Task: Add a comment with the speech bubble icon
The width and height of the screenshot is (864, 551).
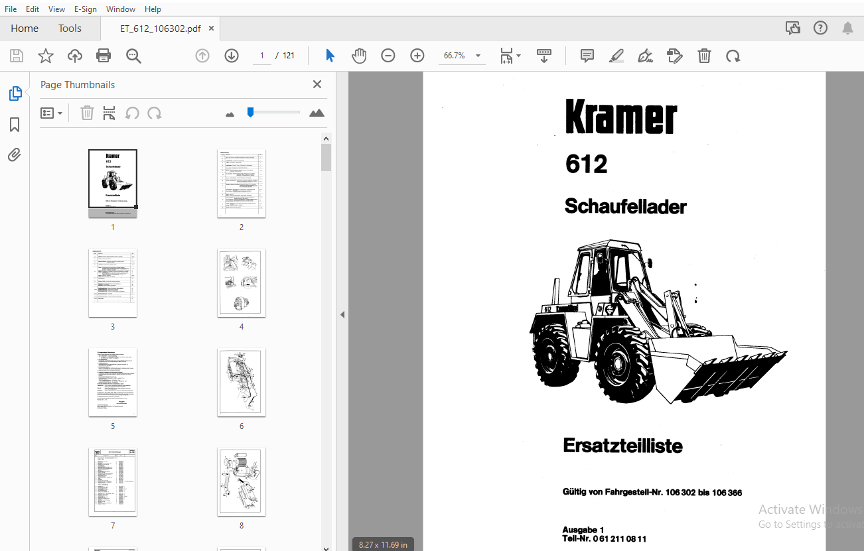Action: (587, 56)
